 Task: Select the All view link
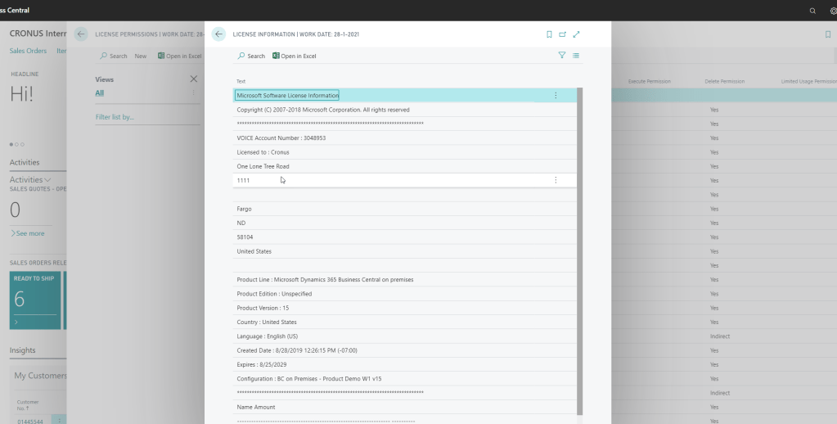tap(100, 93)
